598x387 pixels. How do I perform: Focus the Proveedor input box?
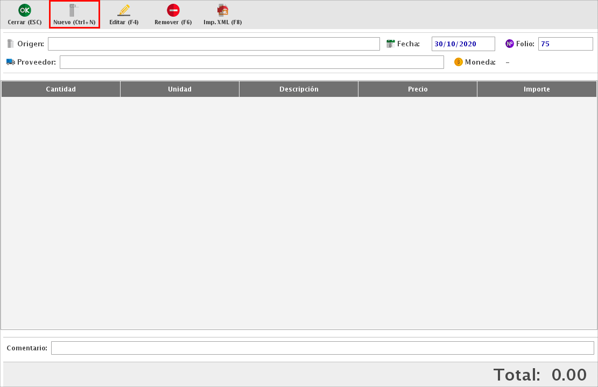(251, 62)
